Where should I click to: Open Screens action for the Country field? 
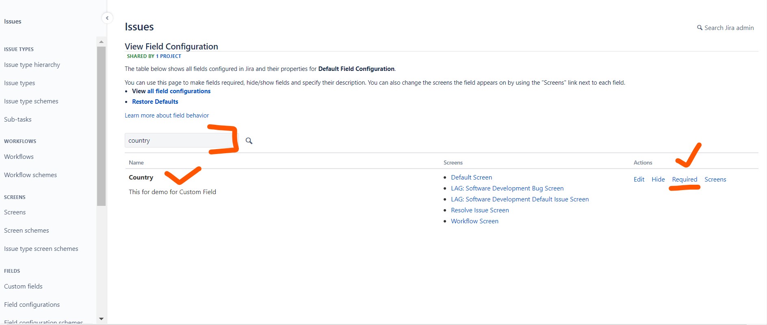(715, 179)
